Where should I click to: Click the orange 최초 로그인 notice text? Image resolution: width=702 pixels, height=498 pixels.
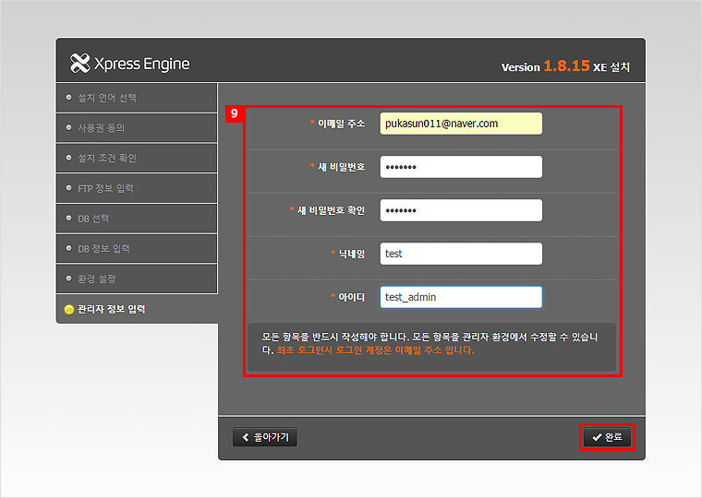click(x=374, y=350)
